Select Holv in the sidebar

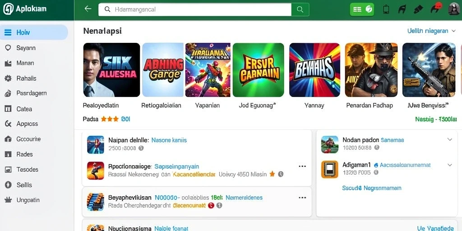[x=34, y=32]
